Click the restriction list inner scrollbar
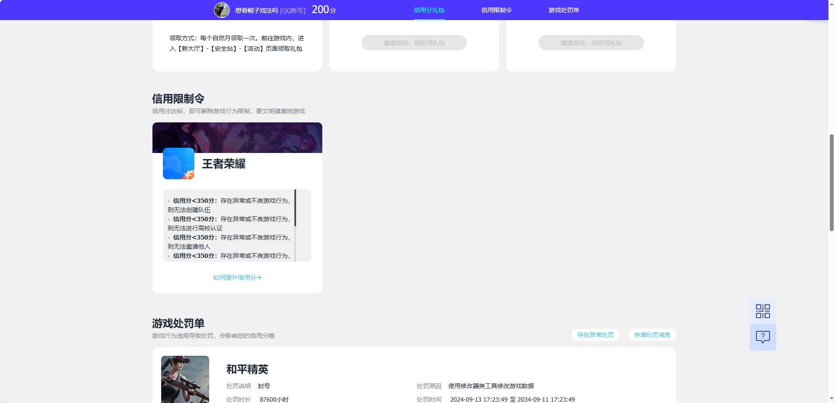Image resolution: width=835 pixels, height=403 pixels. (x=295, y=208)
